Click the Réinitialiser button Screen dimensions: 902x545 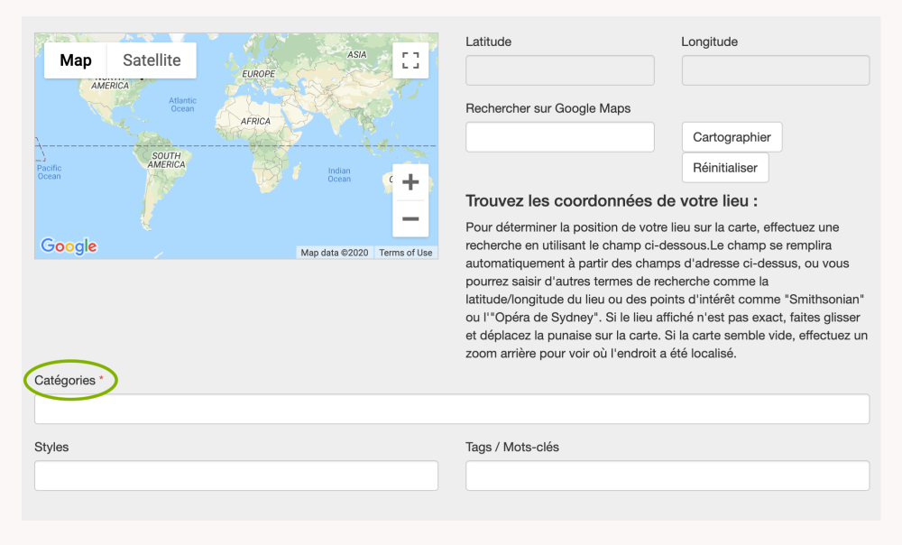click(725, 168)
